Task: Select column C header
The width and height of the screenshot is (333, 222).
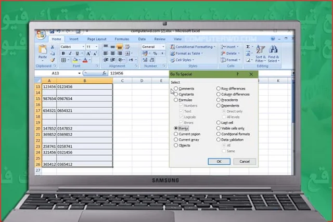Action: (122, 81)
